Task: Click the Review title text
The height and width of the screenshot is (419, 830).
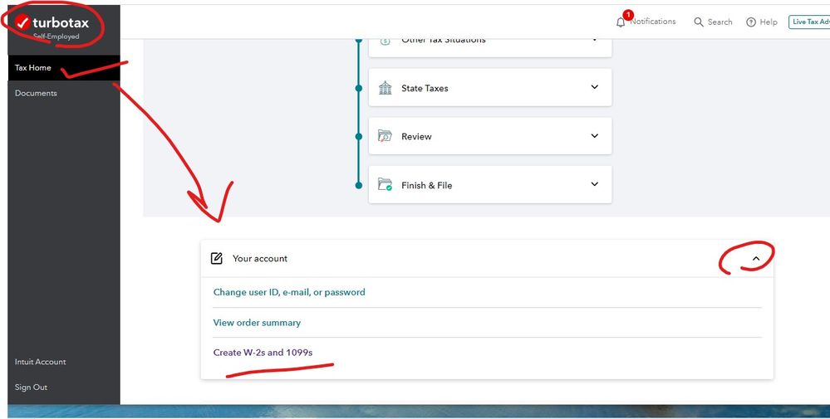Action: click(416, 136)
